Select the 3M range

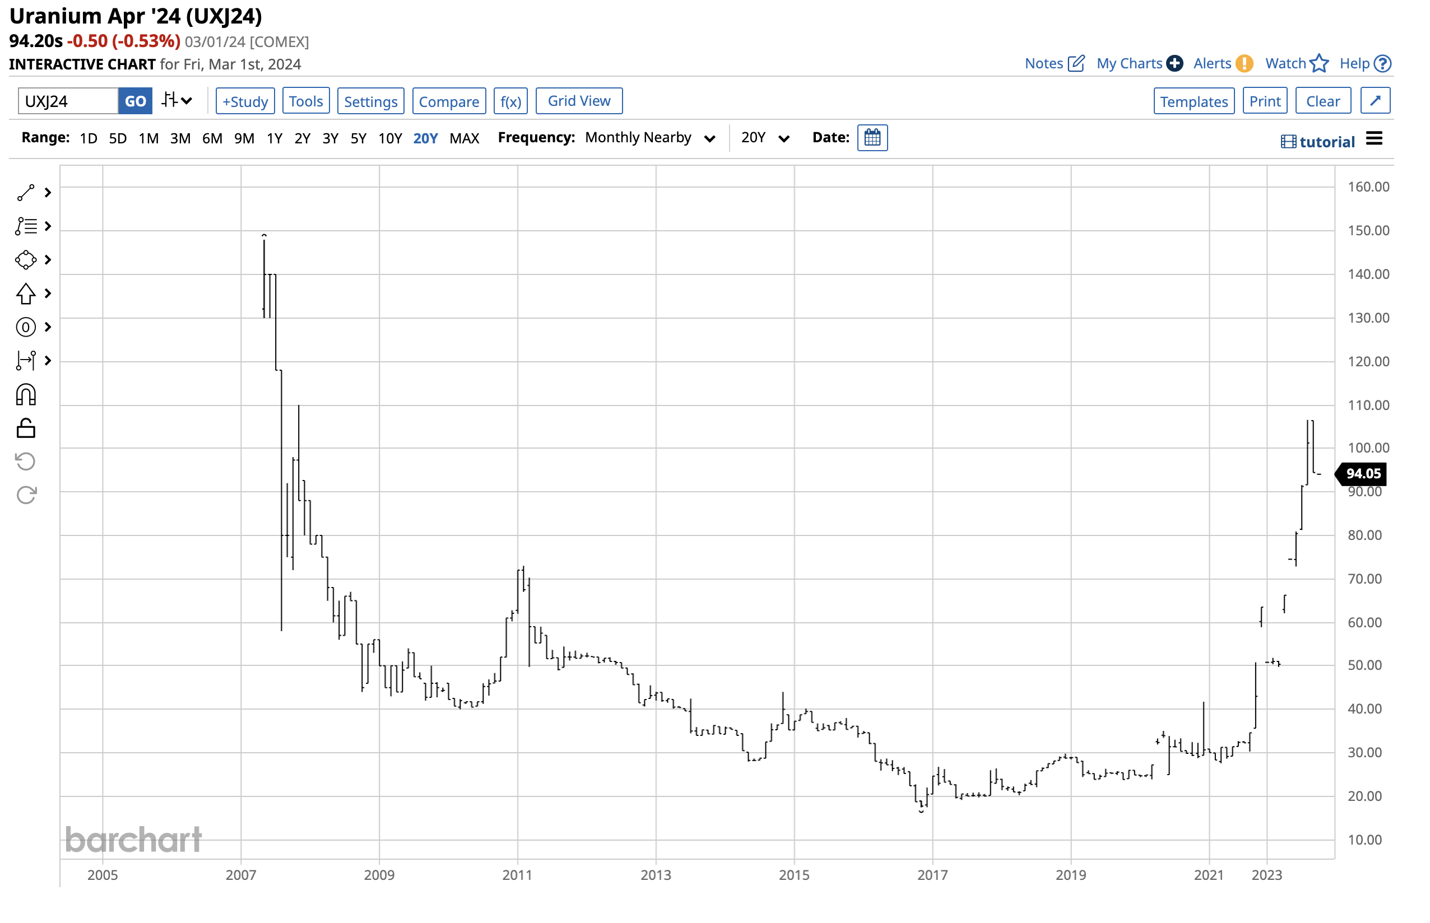point(180,138)
